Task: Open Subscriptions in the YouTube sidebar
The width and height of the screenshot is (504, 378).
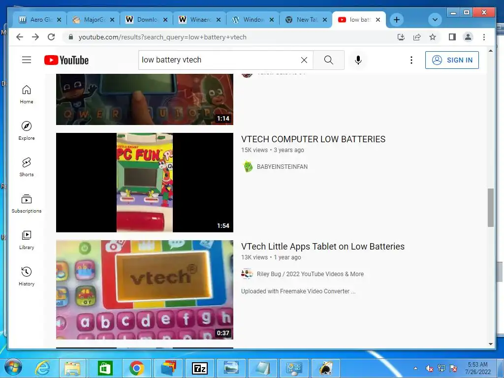Action: coord(27,203)
